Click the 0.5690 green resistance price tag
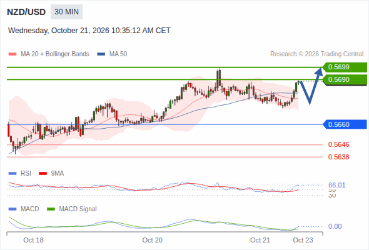 (345, 80)
